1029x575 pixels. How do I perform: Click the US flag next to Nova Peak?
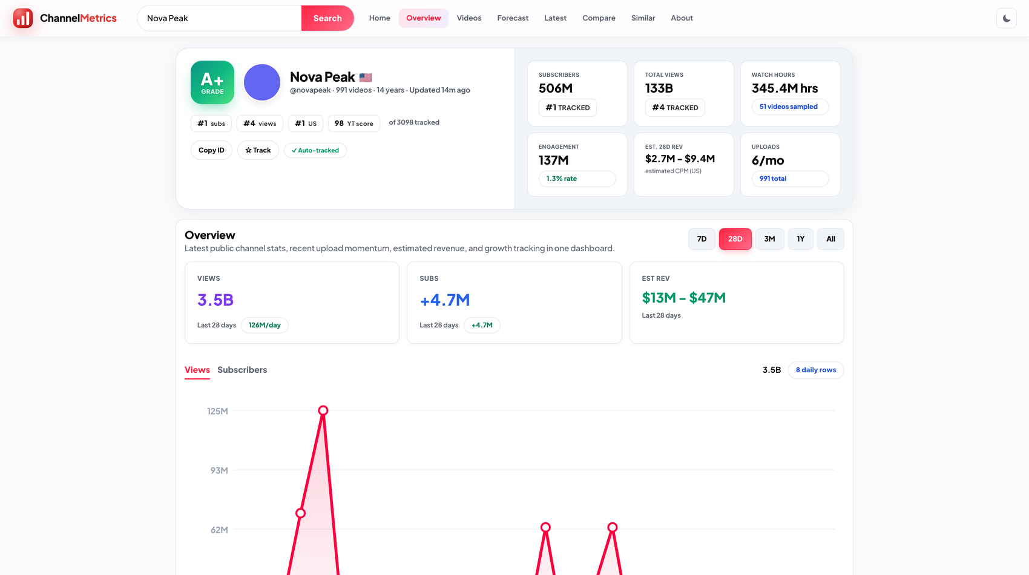(366, 77)
